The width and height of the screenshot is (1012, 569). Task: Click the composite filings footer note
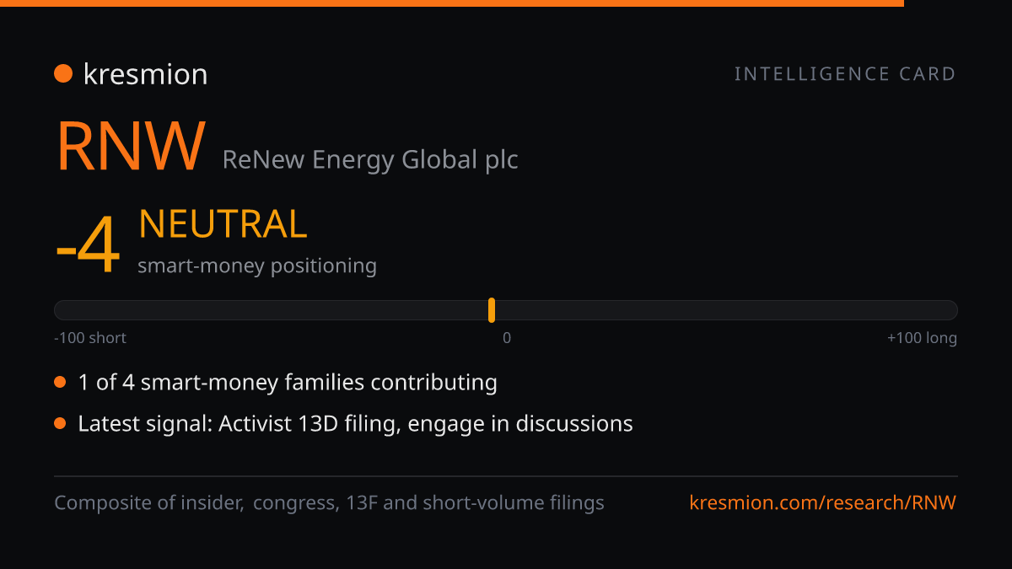329,503
